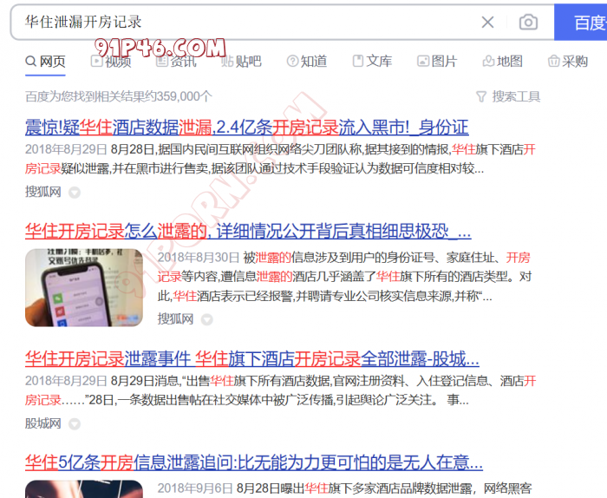Clear the search box with the X icon

pyautogui.click(x=488, y=22)
